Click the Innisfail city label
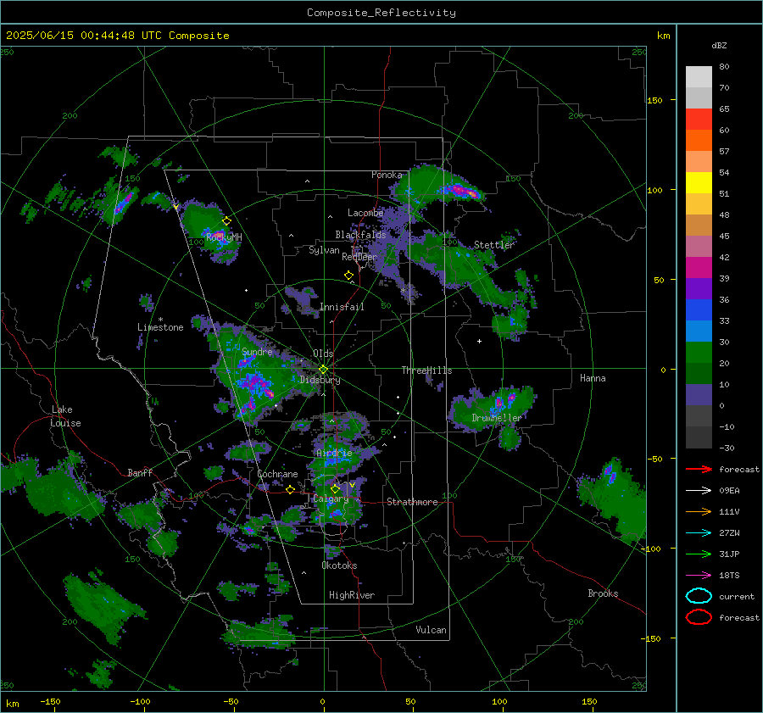 coord(342,307)
